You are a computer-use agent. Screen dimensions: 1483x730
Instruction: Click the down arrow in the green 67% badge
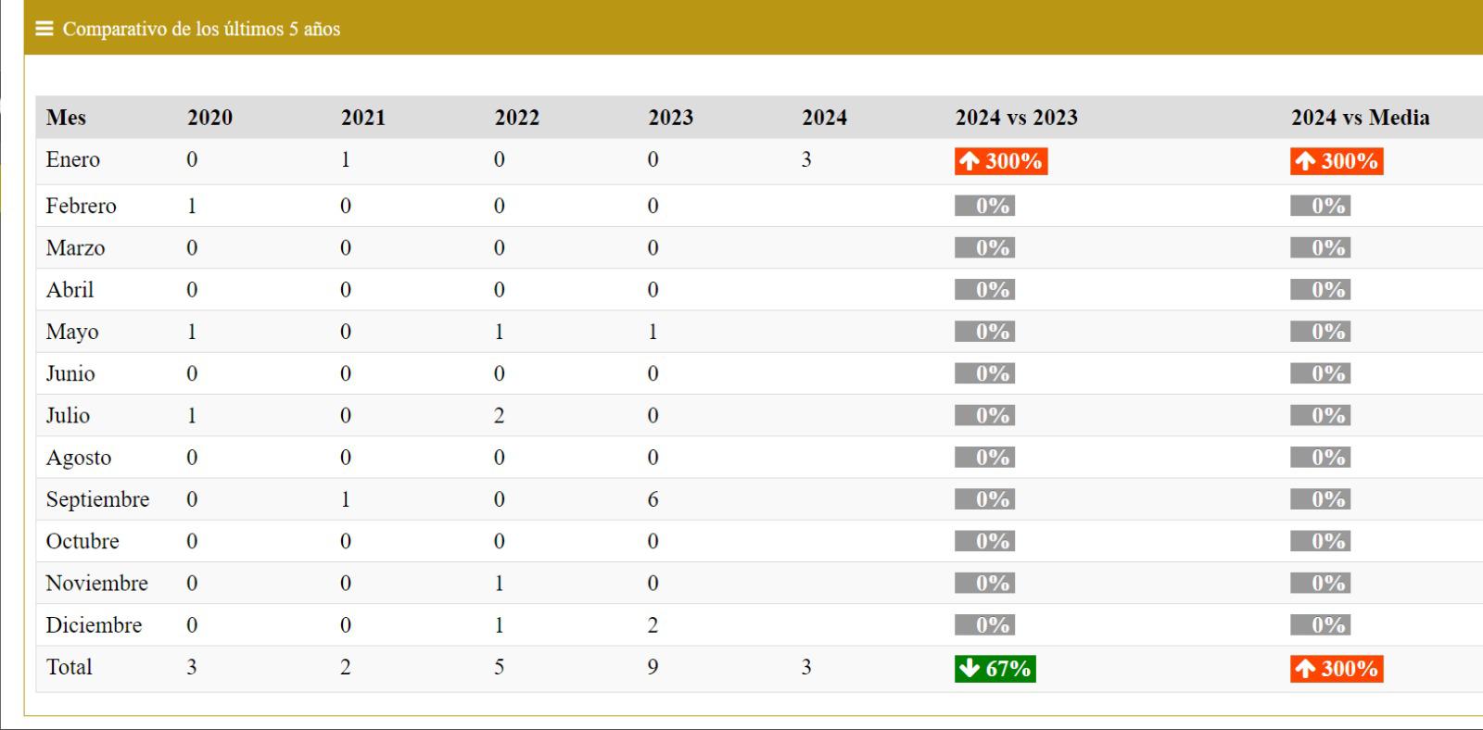[970, 668]
